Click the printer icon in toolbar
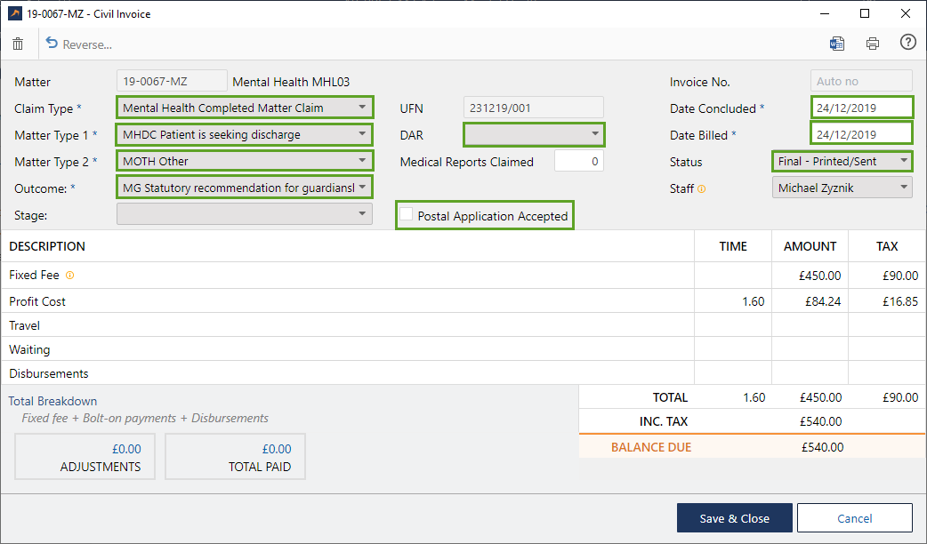The image size is (927, 544). point(872,44)
